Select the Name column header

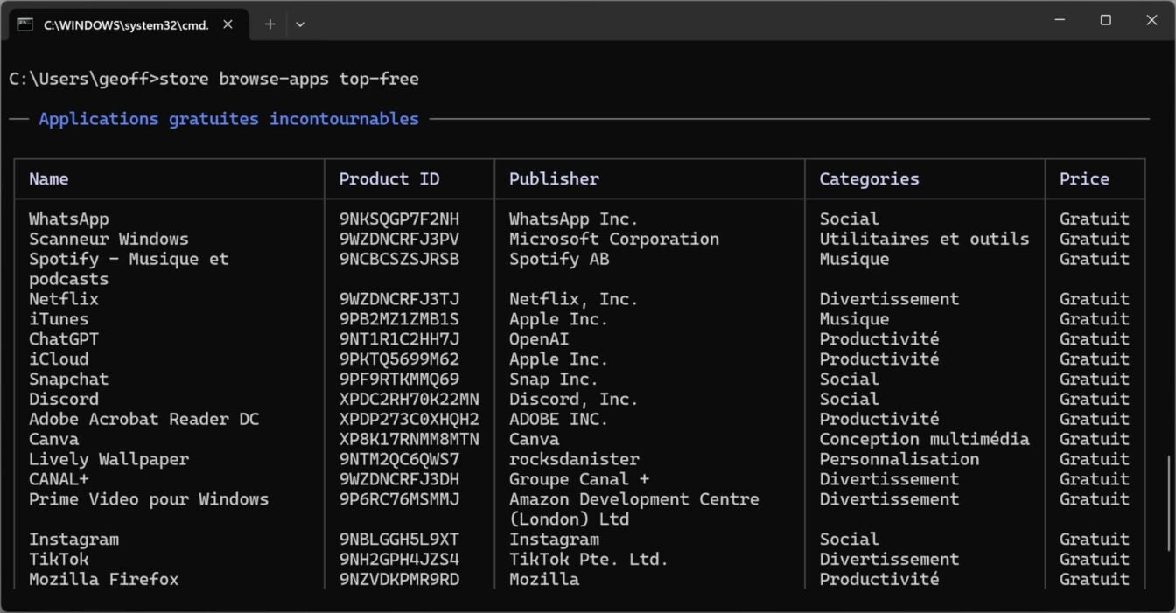[49, 178]
